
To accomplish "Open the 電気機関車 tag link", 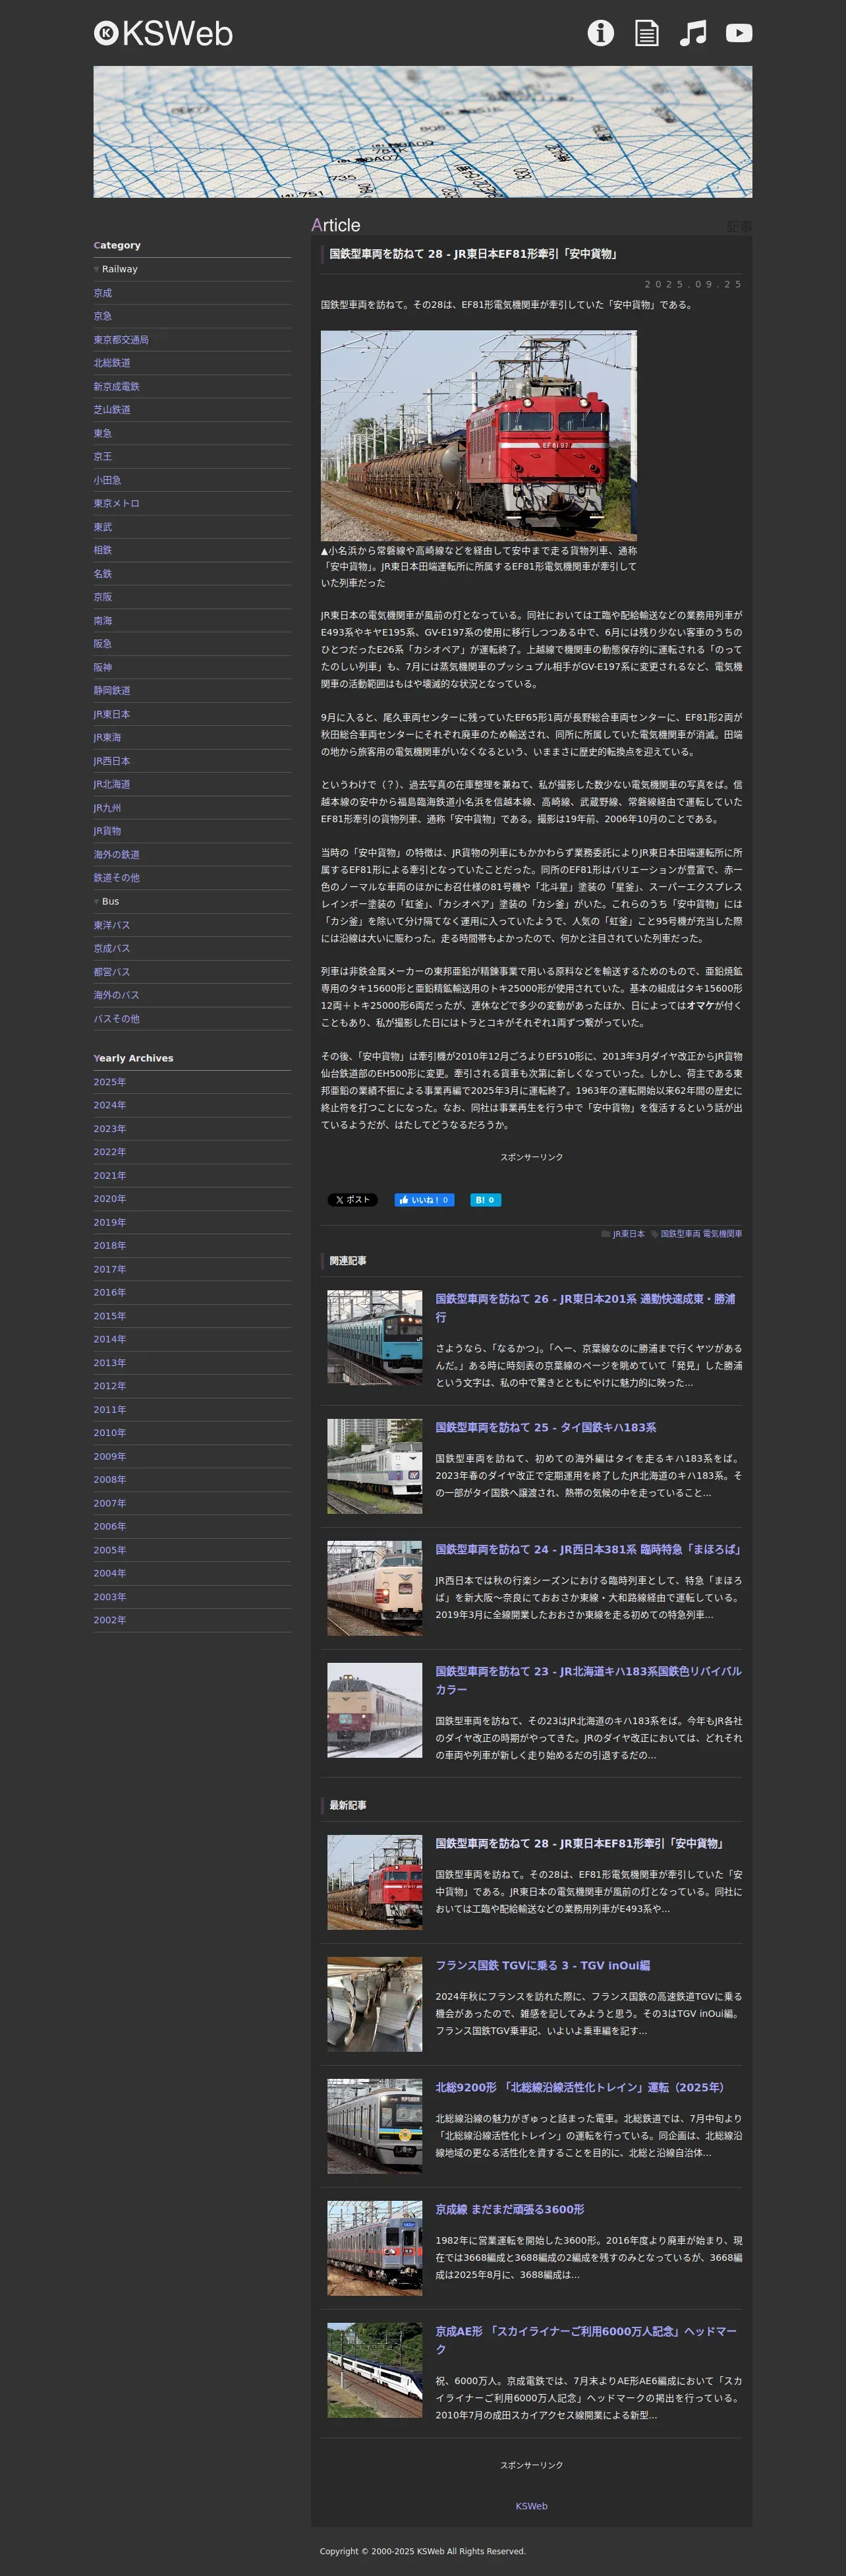I will [722, 1234].
